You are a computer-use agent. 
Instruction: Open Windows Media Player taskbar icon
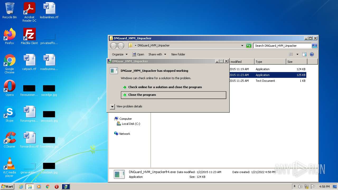pos(39,187)
